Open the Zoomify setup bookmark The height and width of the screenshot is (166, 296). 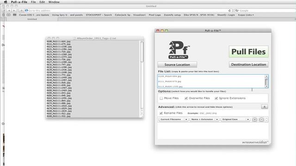coord(173,15)
